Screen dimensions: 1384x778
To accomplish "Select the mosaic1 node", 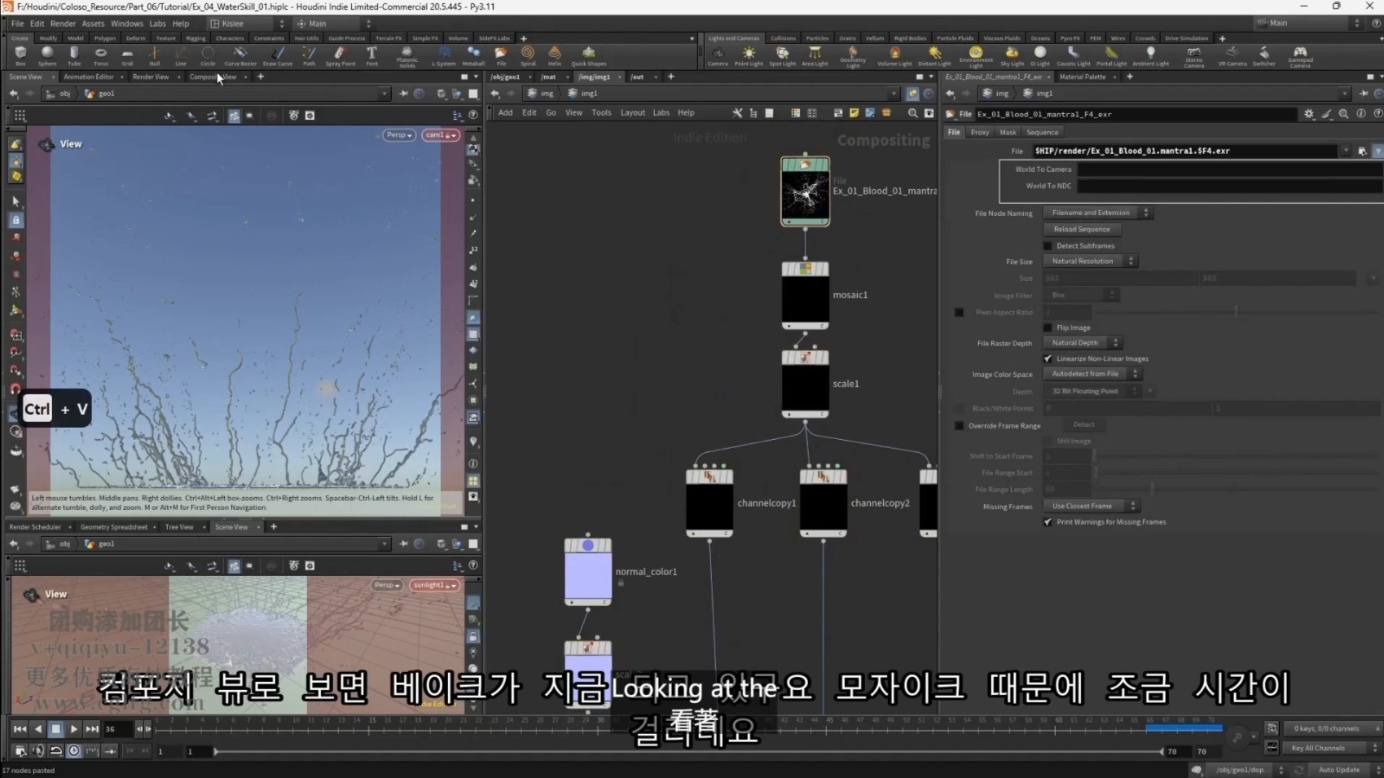I will coord(805,295).
